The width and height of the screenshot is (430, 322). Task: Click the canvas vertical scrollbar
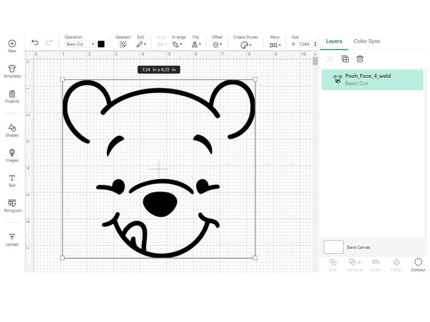315,61
